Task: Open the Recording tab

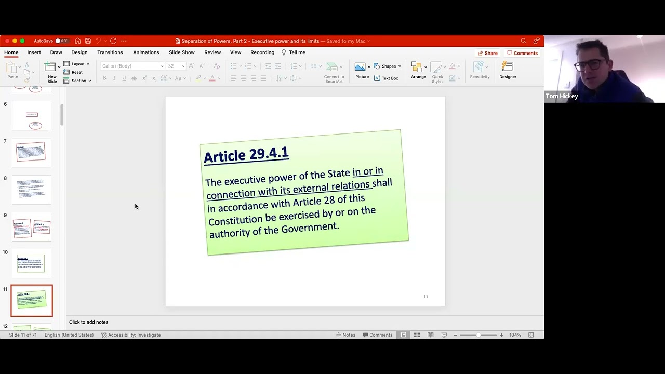Action: pyautogui.click(x=262, y=52)
